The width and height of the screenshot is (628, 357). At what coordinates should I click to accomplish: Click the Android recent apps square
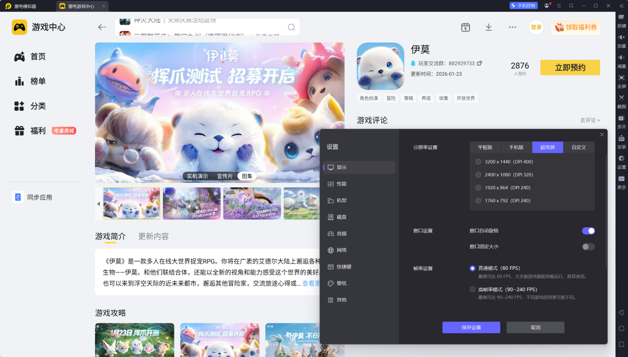click(x=622, y=344)
